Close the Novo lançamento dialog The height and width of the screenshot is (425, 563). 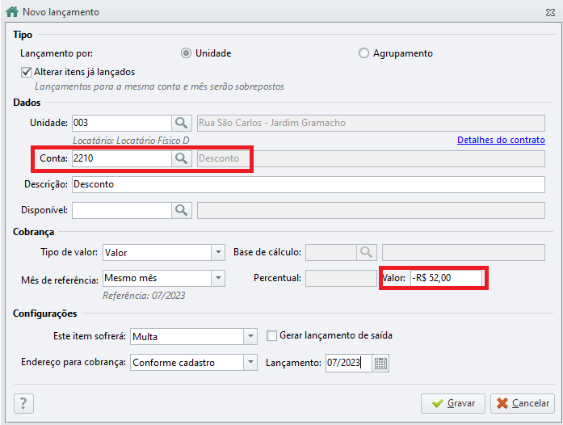pos(550,13)
